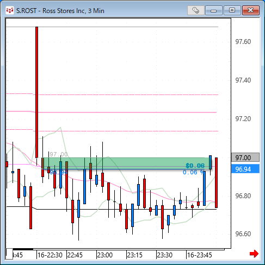
Task: Click the 22:45 time axis label
Action: 75,255
